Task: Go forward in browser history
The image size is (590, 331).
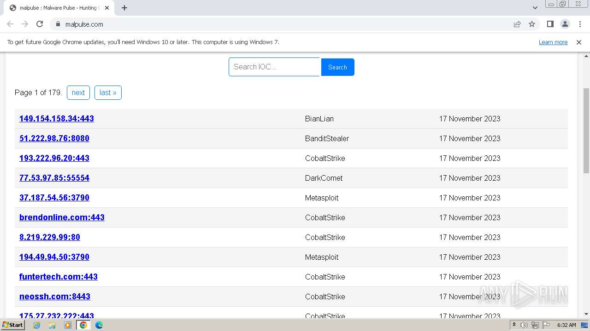Action: click(x=25, y=24)
